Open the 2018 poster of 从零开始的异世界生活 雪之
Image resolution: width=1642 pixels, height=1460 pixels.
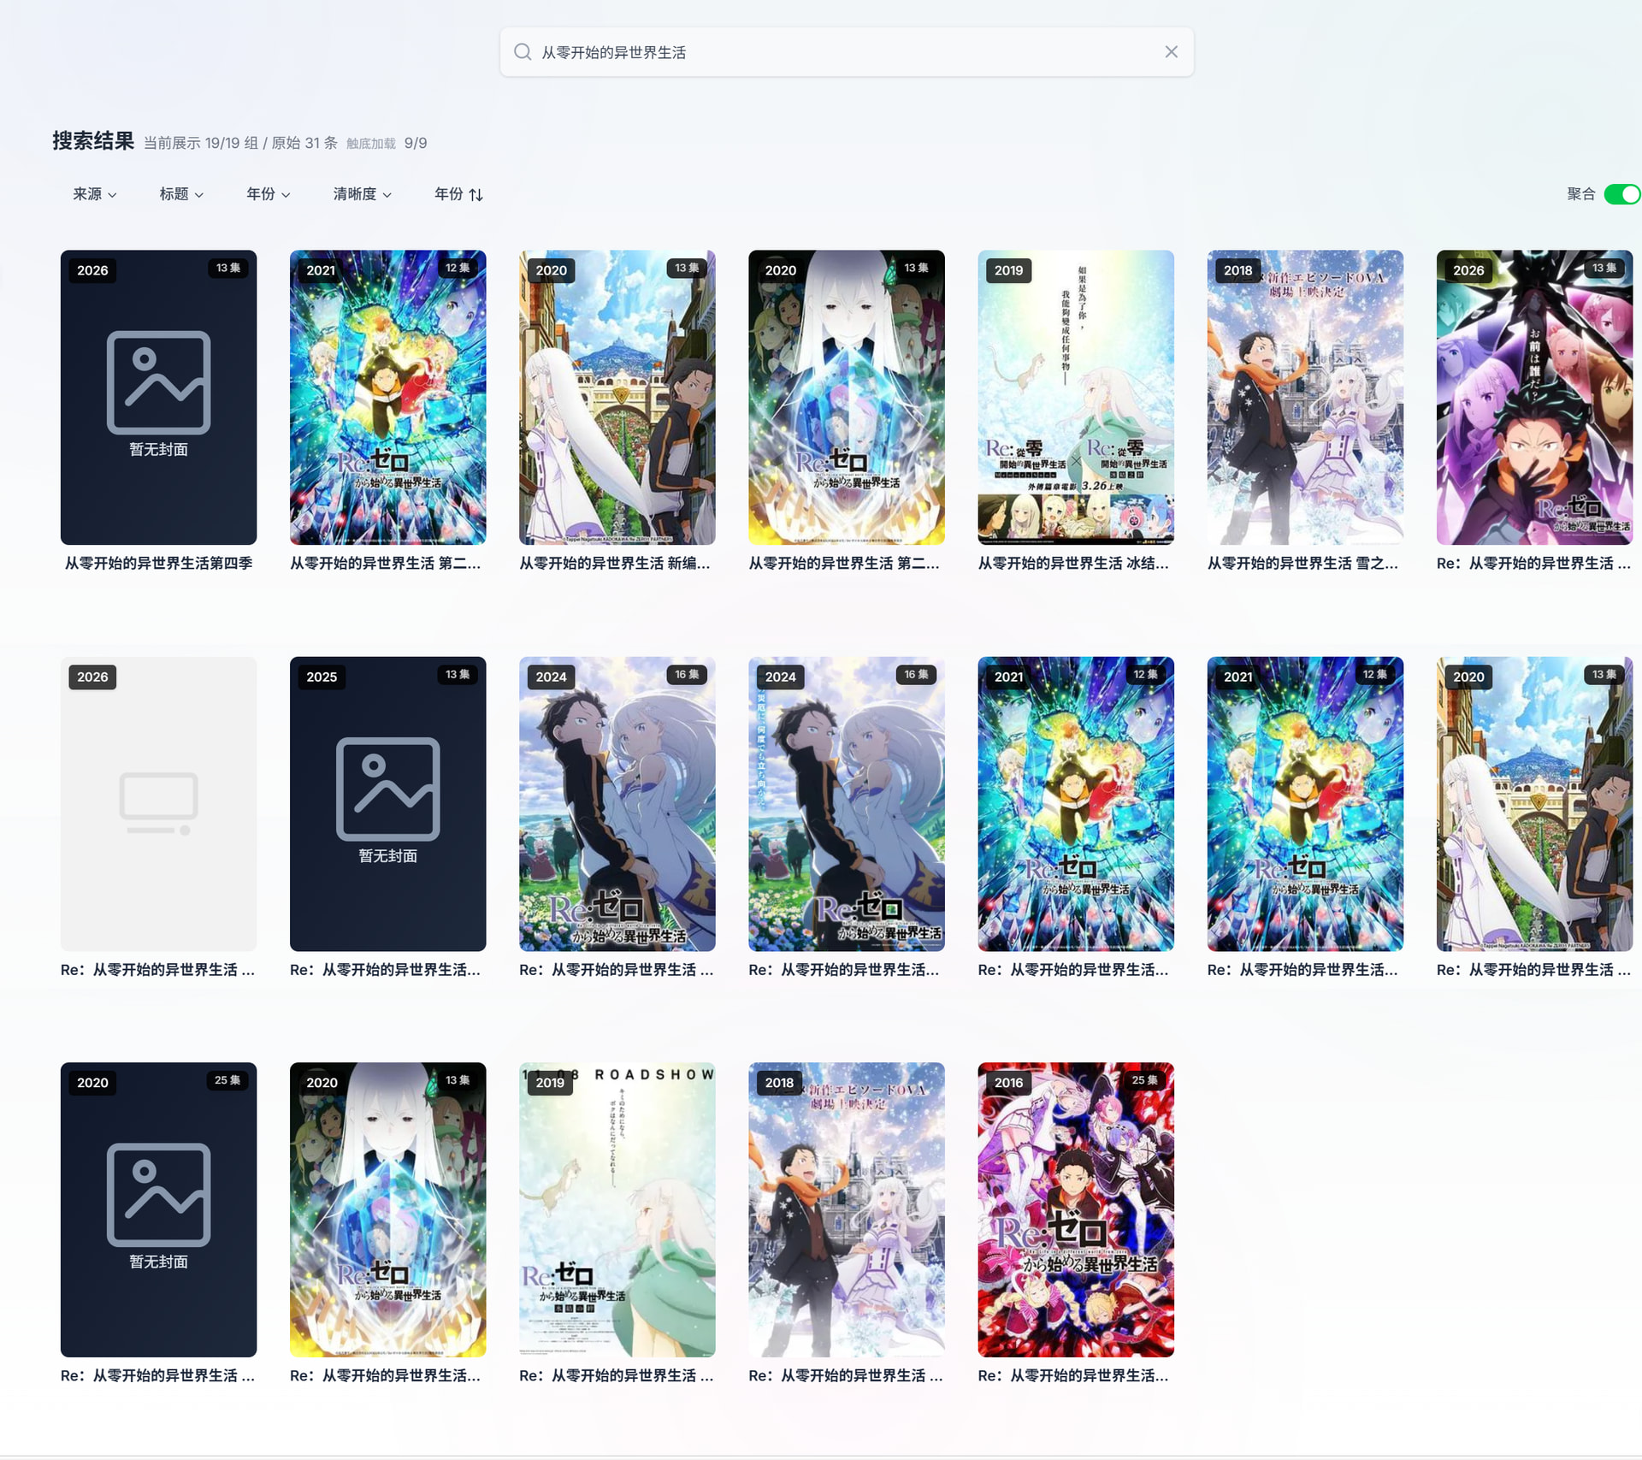[1304, 398]
